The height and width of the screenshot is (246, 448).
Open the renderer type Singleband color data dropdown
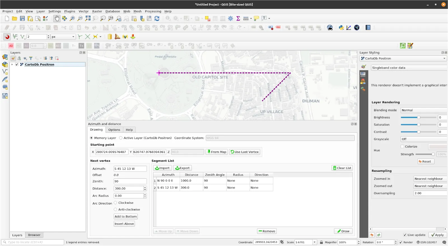coord(409,68)
